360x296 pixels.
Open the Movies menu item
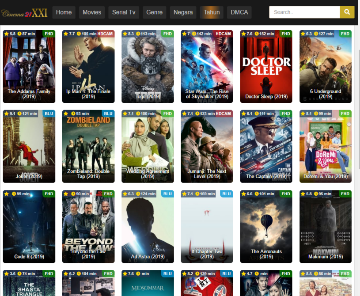tap(92, 12)
